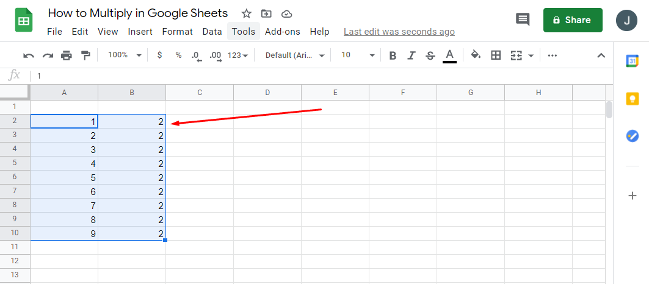The image size is (649, 284).
Task: Toggle italic formatting
Action: pos(412,55)
